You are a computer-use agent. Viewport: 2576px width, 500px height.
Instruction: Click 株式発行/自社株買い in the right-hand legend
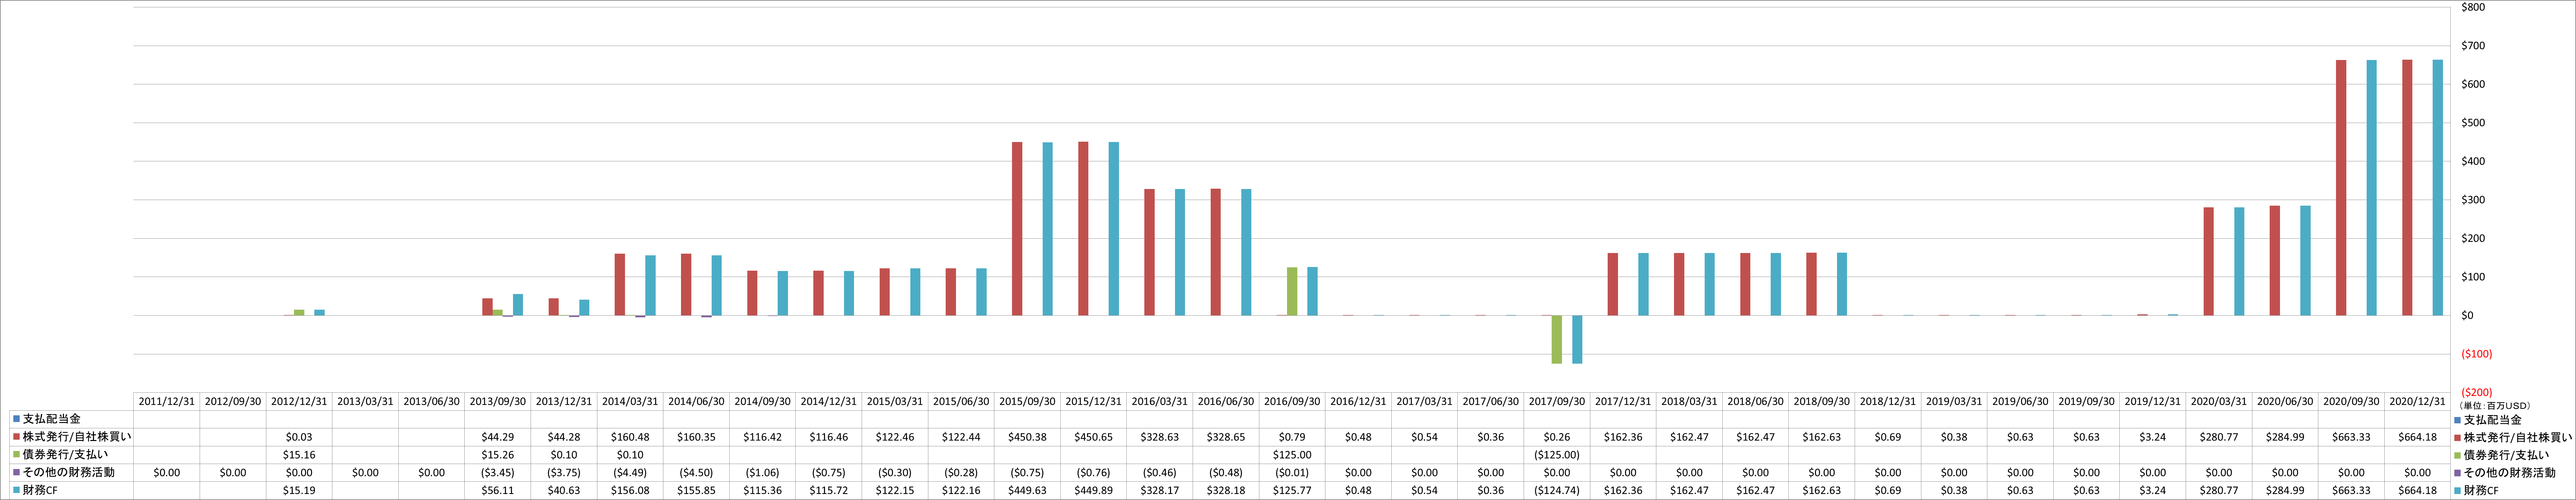[2518, 437]
